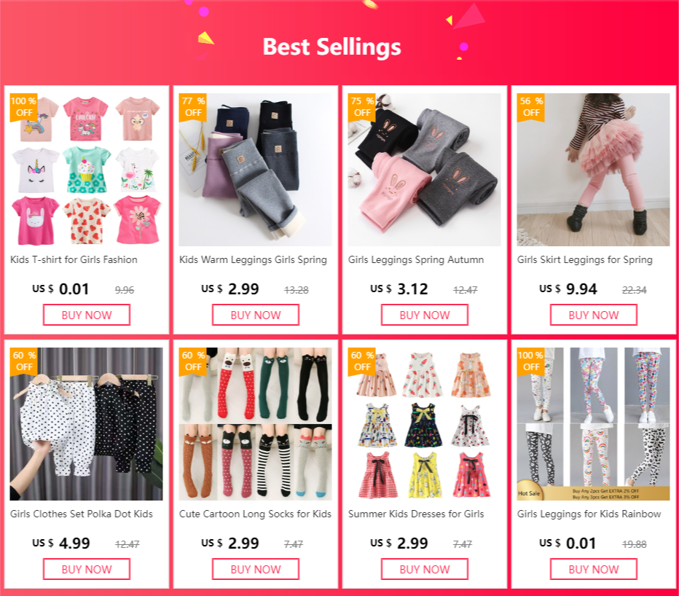Open the cartoon long socks image
679x596 pixels.
pos(256,424)
